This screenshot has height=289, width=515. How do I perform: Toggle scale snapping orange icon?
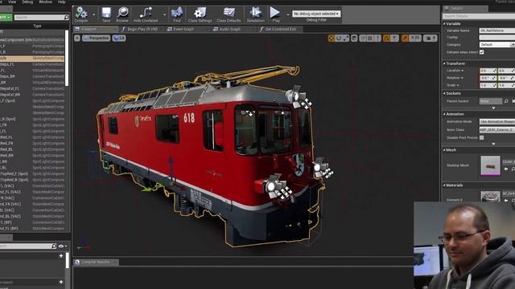[x=405, y=39]
